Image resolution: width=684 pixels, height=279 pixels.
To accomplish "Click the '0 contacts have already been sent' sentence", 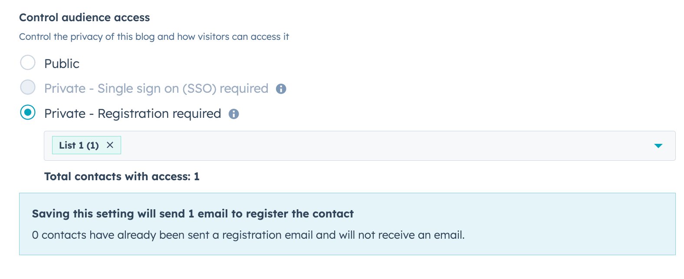I will [x=248, y=235].
